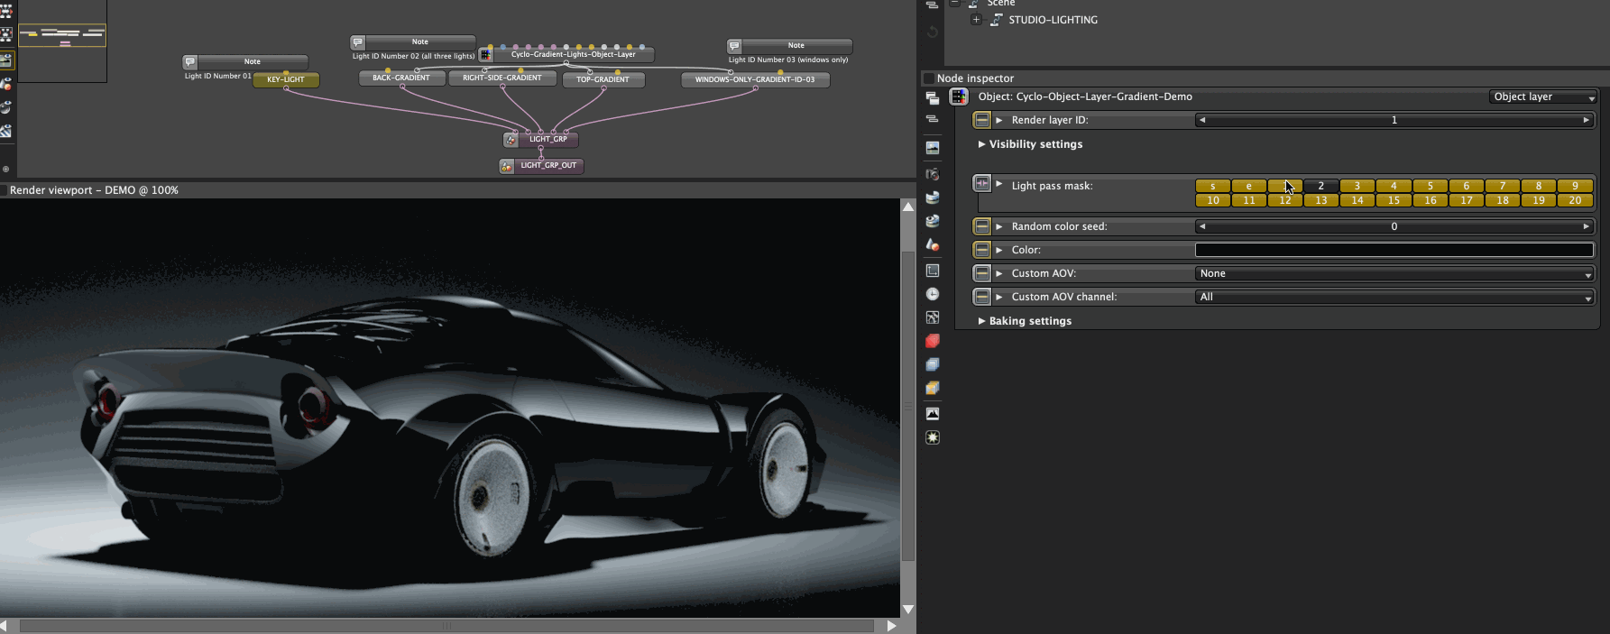Click the visible environment icon with an eye
Viewport: 1610px width, 634px height.
click(x=933, y=221)
